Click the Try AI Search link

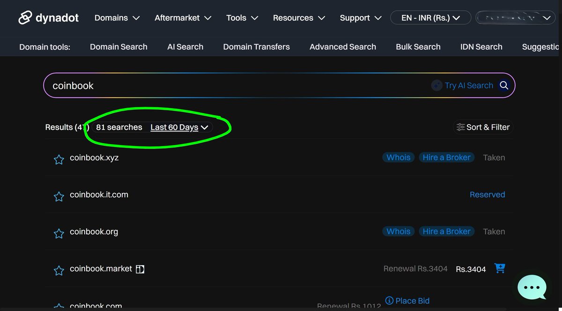tap(469, 86)
